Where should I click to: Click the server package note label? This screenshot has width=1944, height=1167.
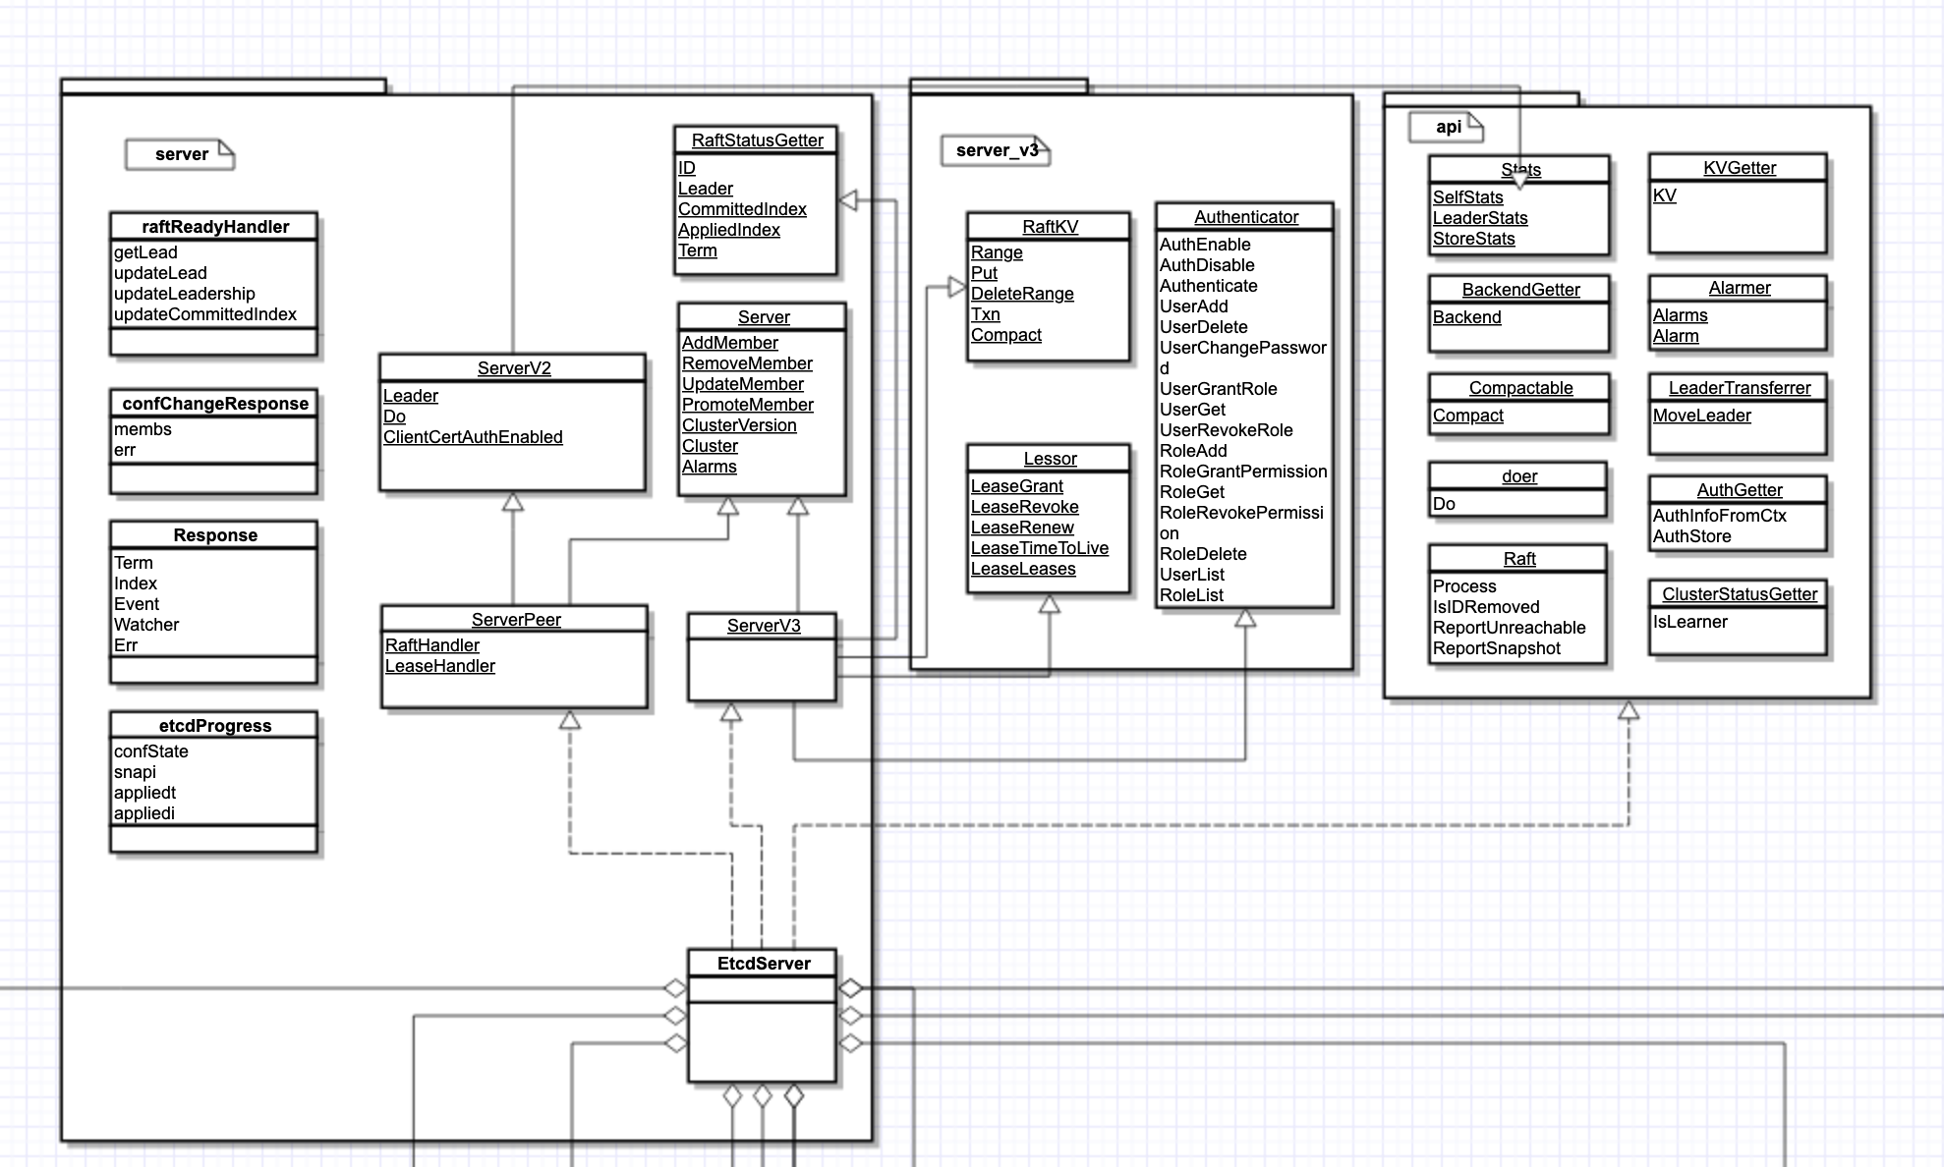click(x=181, y=154)
